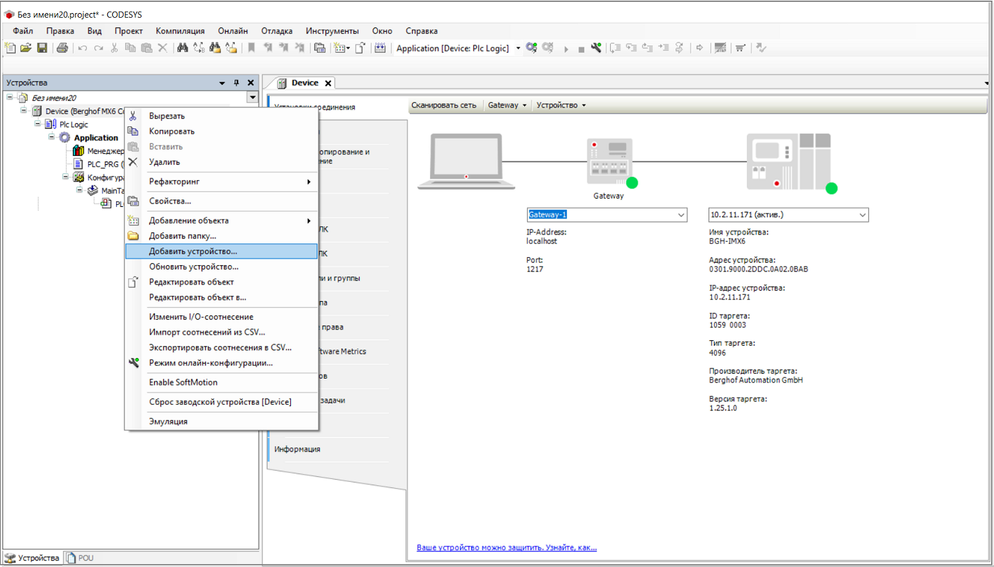Switch to the POU bottom tab
The width and height of the screenshot is (994, 567).
coord(80,557)
